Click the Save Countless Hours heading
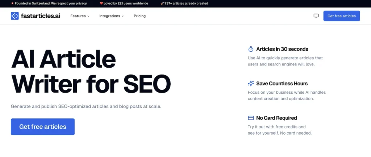371x157 pixels. [x=282, y=84]
